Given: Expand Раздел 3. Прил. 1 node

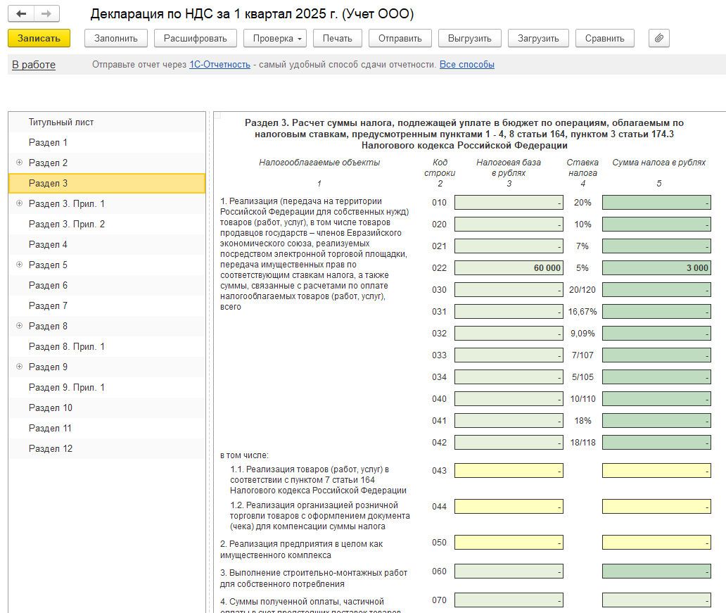Looking at the screenshot, I should (19, 203).
